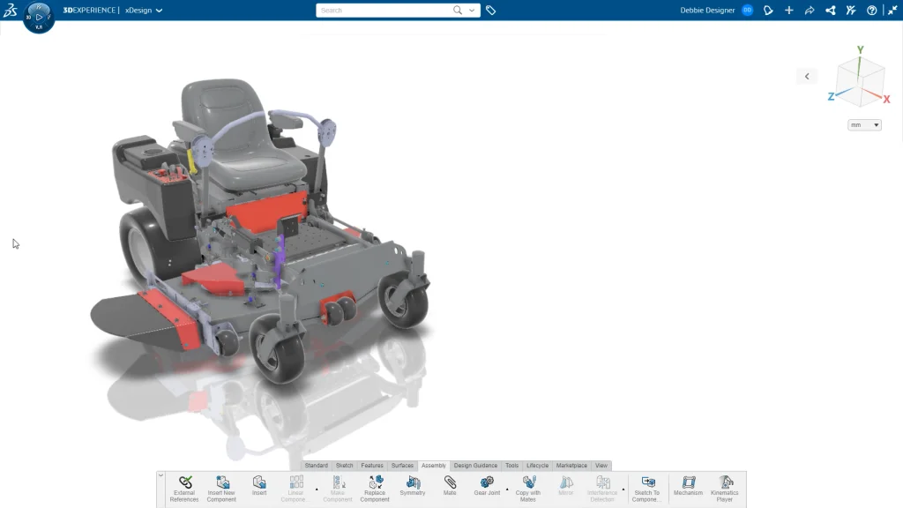Select the Copy with Mates tool
This screenshot has height=508, width=903.
click(527, 487)
